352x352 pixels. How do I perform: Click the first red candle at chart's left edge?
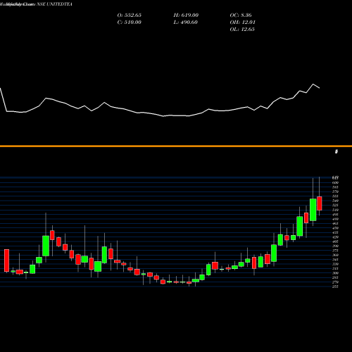(6, 260)
